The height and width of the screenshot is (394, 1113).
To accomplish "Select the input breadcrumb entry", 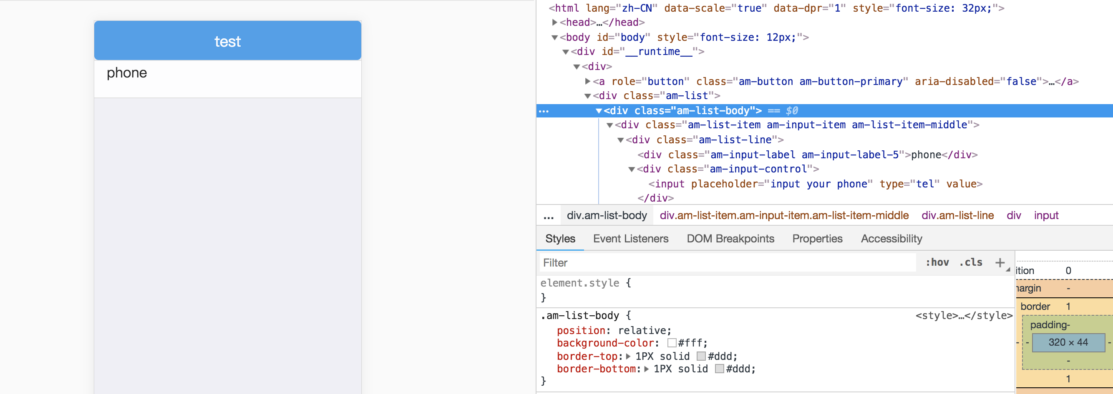I will pos(1046,215).
